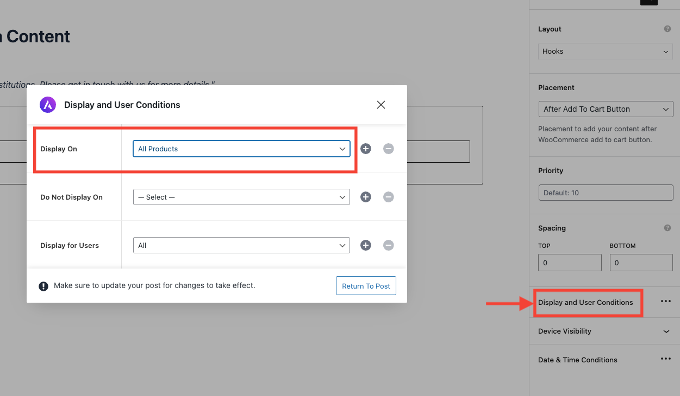Image resolution: width=680 pixels, height=396 pixels.
Task: Click the Top spacing input field
Action: point(570,263)
